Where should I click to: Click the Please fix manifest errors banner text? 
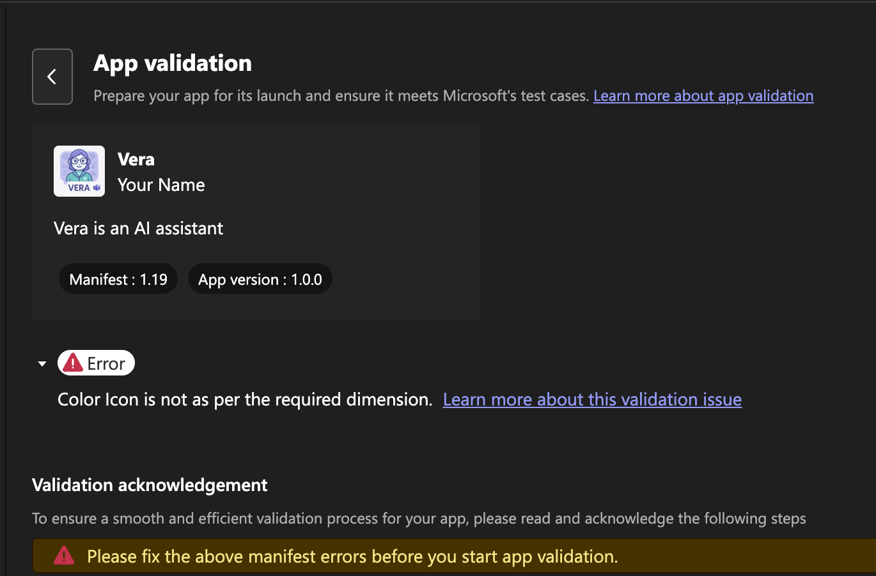coord(352,557)
